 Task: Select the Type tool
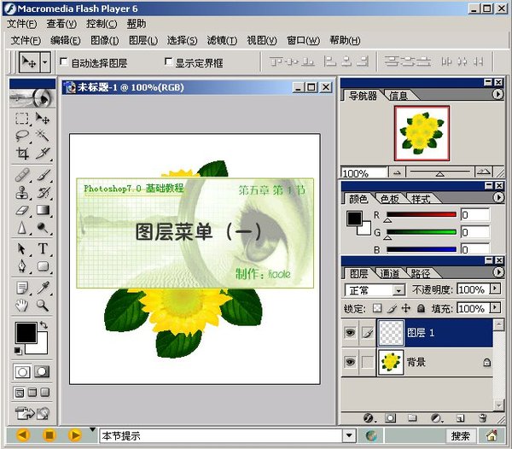coord(43,248)
